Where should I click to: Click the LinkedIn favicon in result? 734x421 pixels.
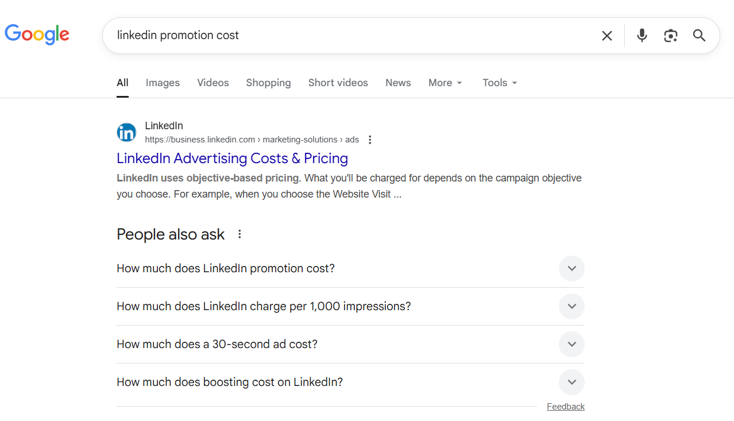126,133
